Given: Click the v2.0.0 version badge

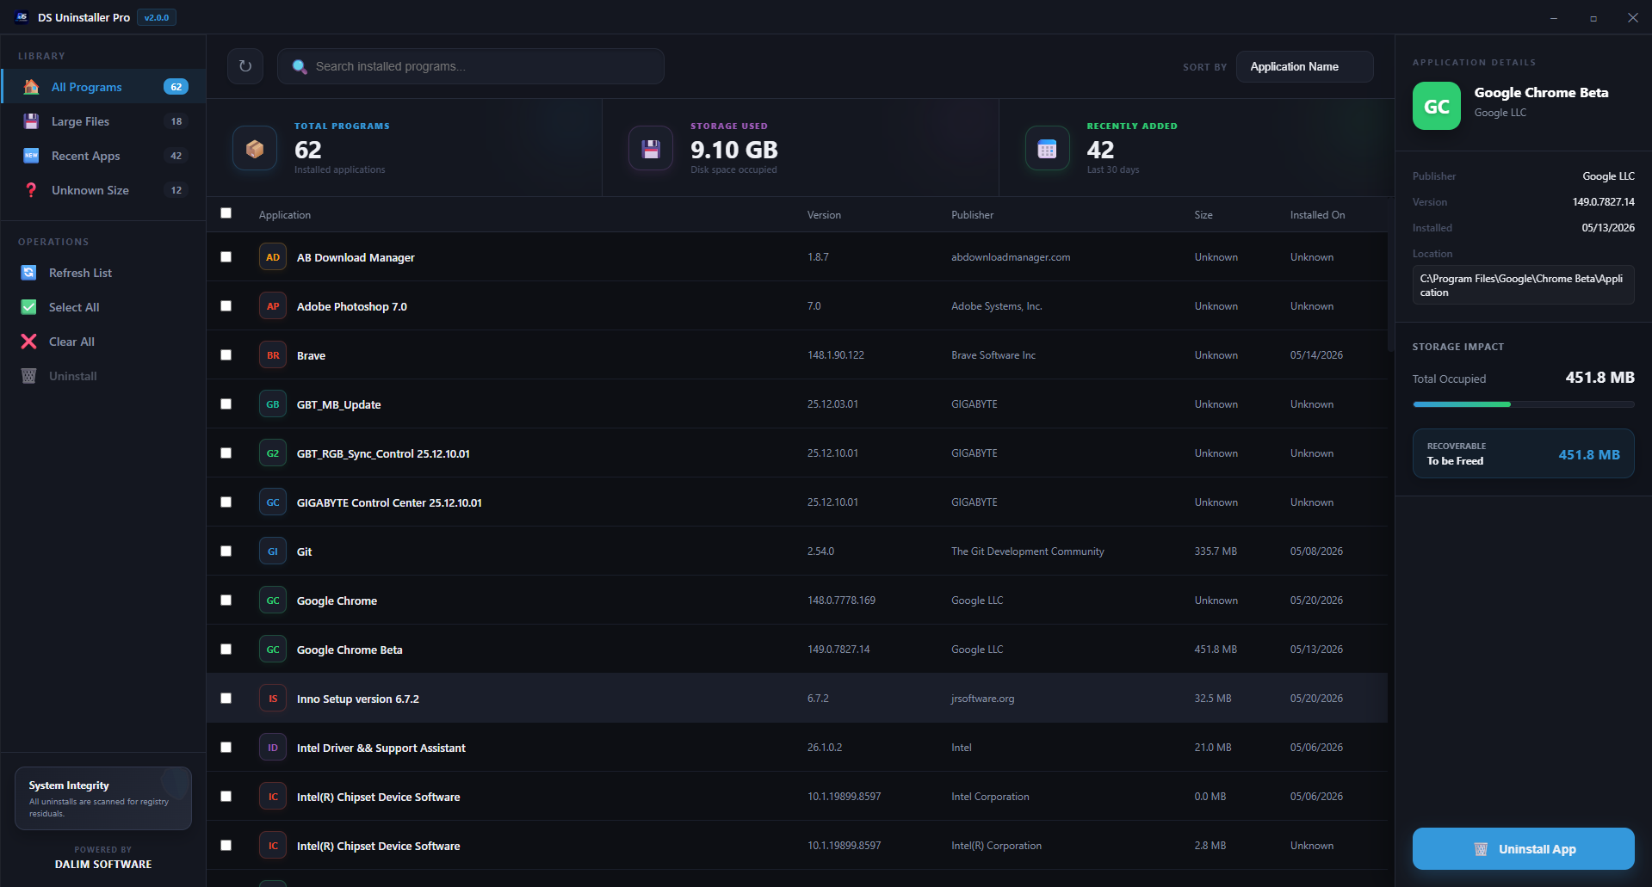Looking at the screenshot, I should click(157, 17).
